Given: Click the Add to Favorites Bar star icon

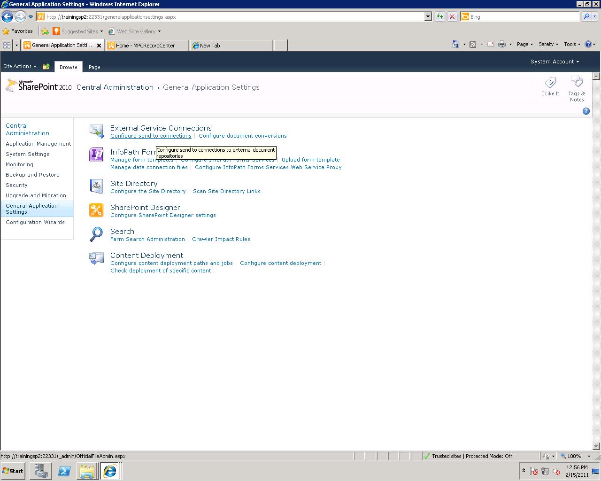Looking at the screenshot, I should pyautogui.click(x=45, y=31).
